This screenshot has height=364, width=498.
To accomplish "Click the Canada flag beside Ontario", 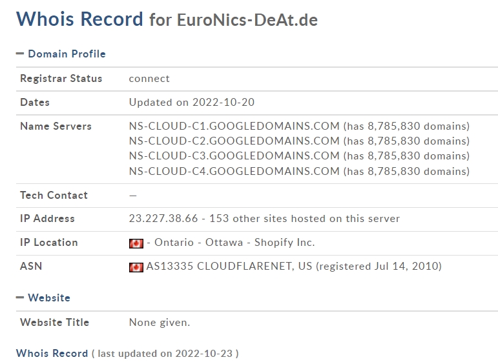I will (x=136, y=243).
